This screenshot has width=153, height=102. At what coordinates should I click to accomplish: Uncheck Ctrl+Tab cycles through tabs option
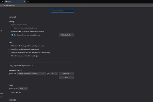click(x=10, y=46)
